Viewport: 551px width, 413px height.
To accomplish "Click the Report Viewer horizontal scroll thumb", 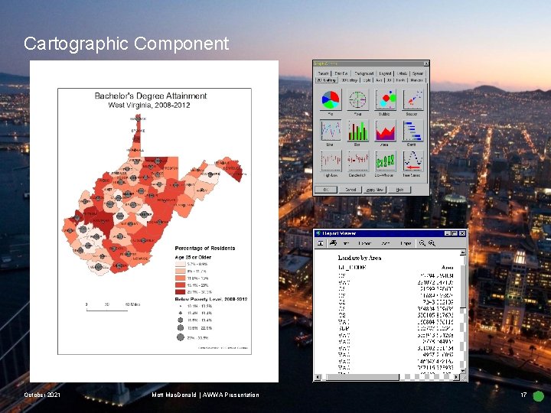I will pyautogui.click(x=362, y=377).
